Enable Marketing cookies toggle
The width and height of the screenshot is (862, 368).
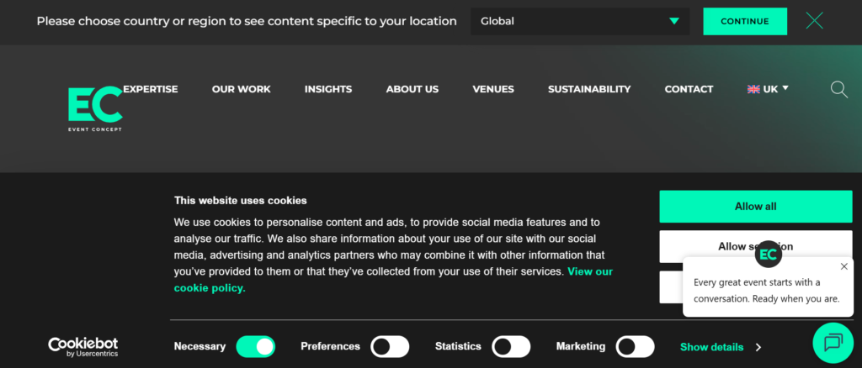(x=635, y=346)
